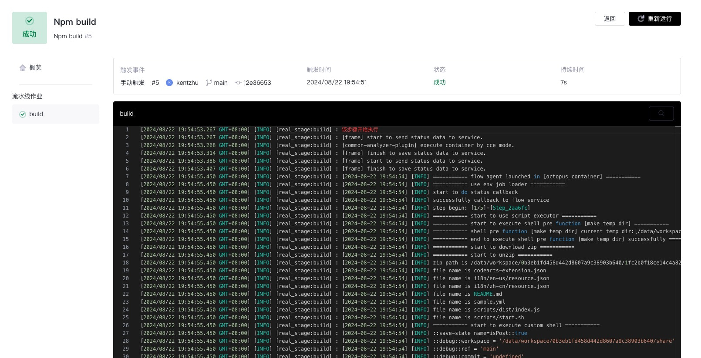Click the home icon beside 概览

click(23, 67)
